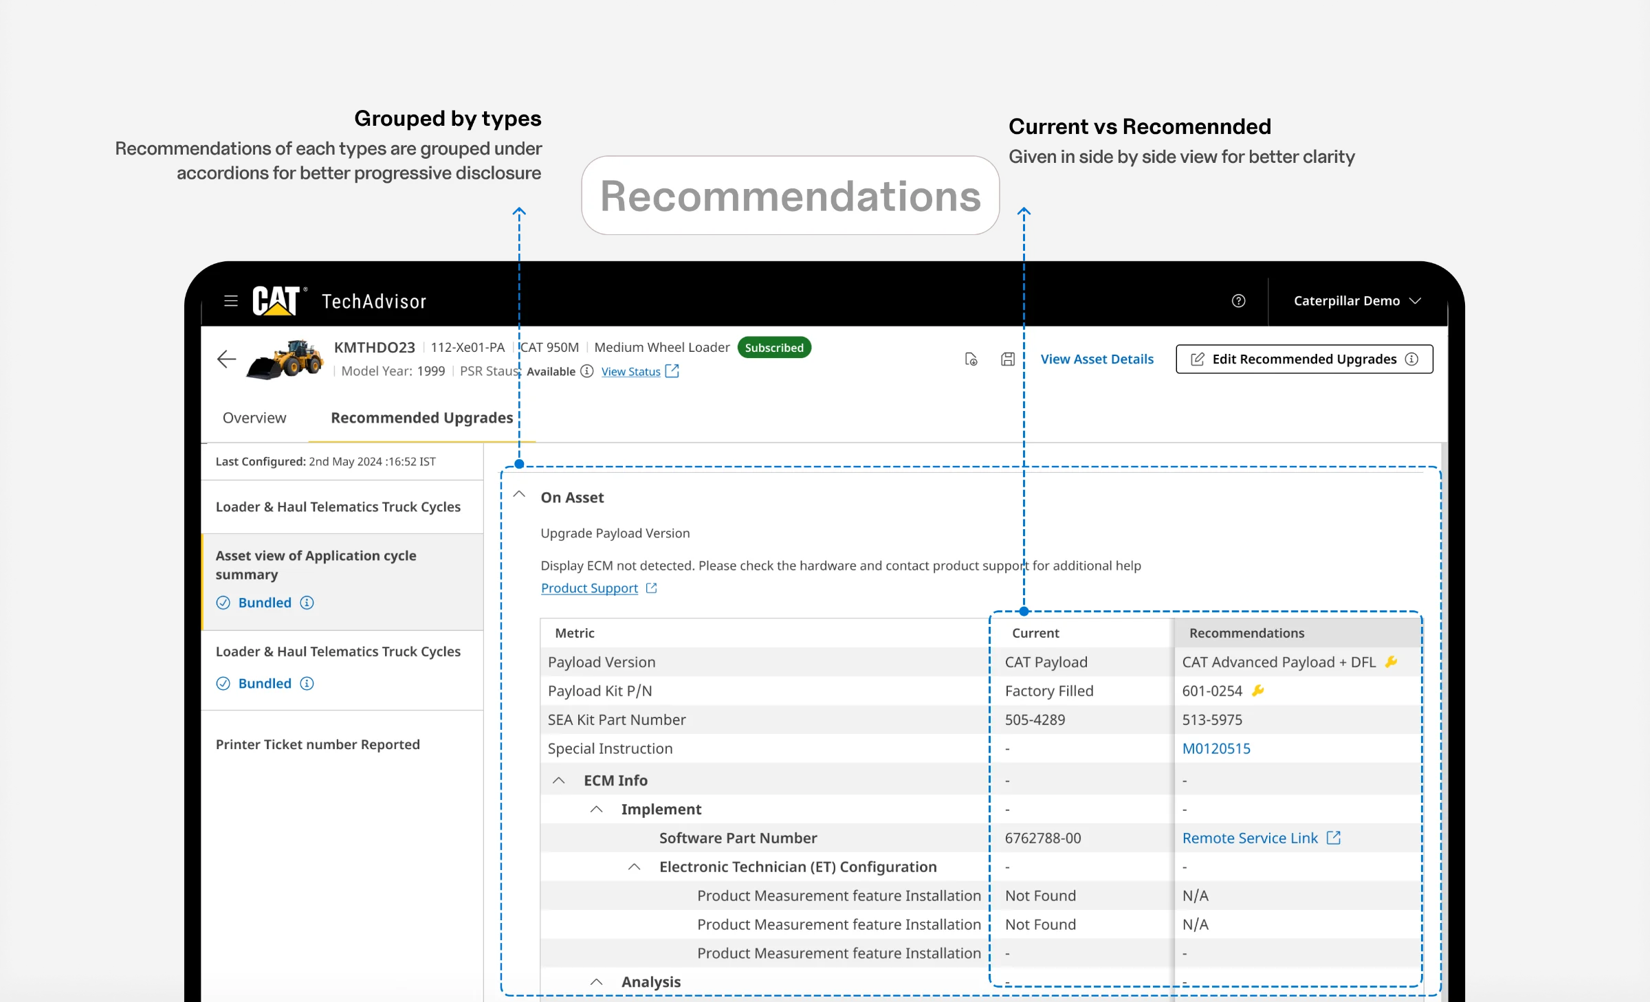Click the info icon next to Available

(587, 371)
